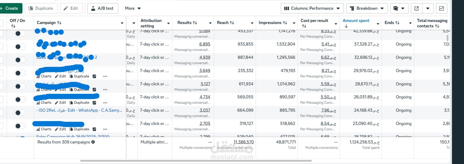Open three-dots menu for the 3,649 results campaign
This screenshot has width=464, height=164.
coord(105,76)
